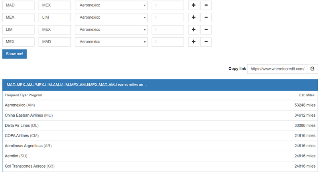
Task: Add a segment after the MAD to MEX row
Action: 194,5
